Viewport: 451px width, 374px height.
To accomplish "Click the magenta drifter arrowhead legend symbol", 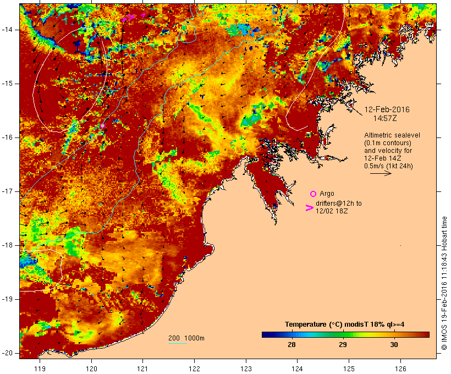I will (x=309, y=208).
